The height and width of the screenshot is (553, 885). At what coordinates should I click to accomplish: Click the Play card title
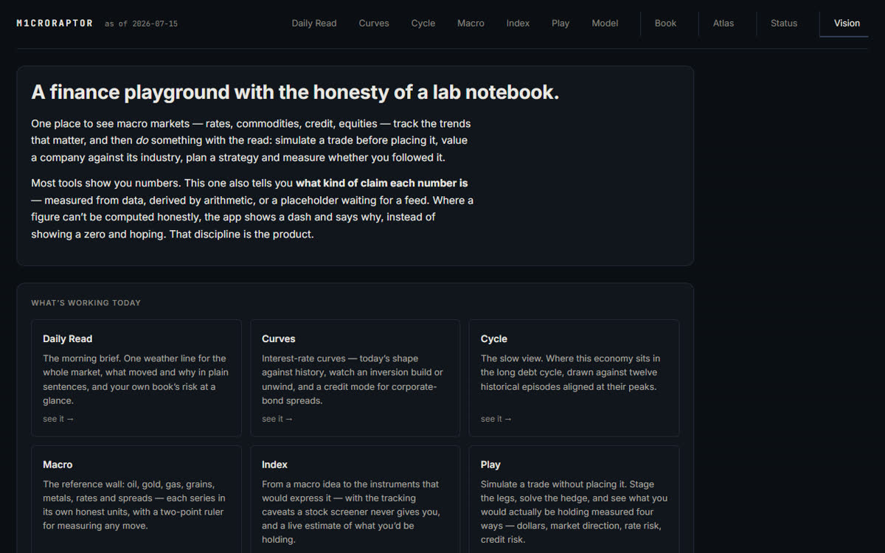[490, 465]
